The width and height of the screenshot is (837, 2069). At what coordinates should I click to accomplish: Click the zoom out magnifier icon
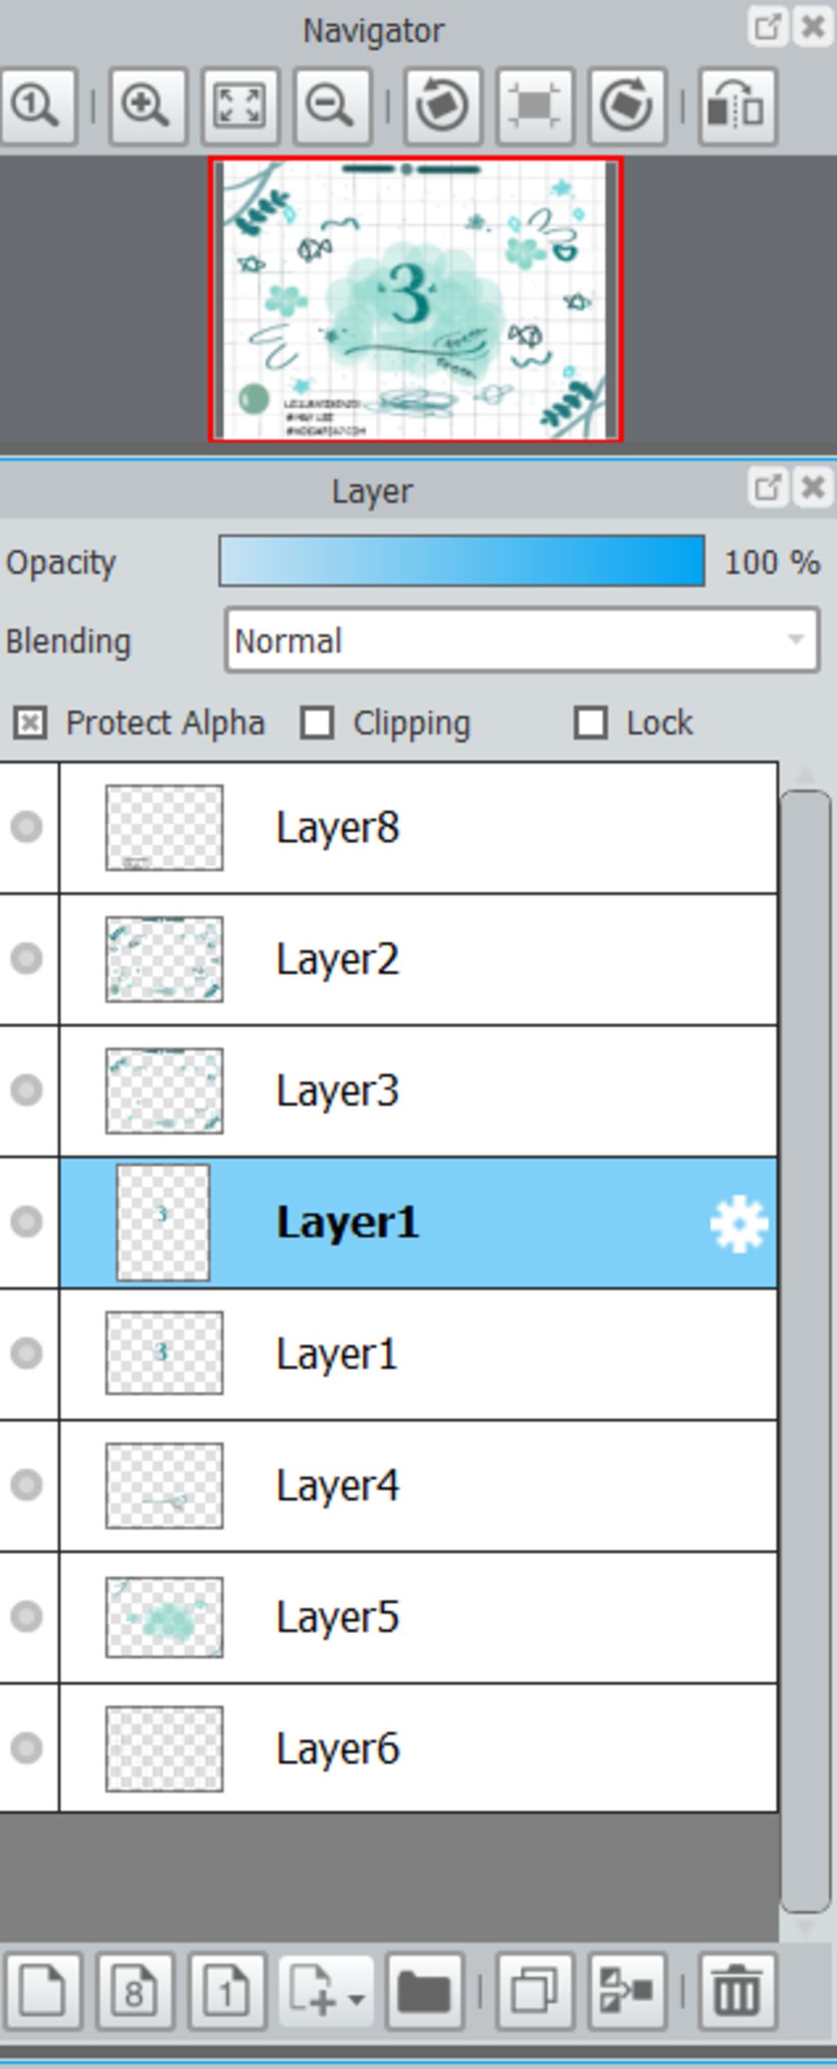[x=331, y=107]
